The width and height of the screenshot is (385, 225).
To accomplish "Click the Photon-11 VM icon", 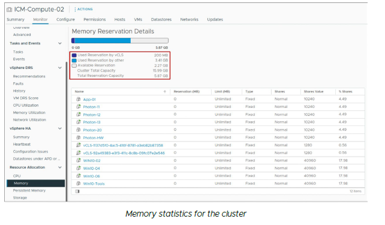I will click(x=79, y=107).
